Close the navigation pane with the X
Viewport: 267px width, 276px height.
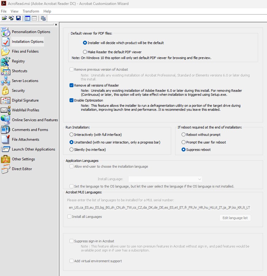[56, 25]
